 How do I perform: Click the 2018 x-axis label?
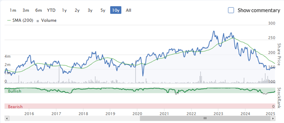point(83,113)
